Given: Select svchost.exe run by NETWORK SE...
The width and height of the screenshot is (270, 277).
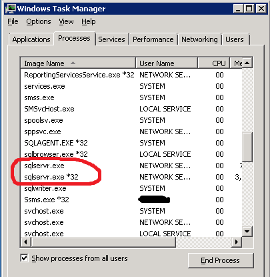Looking at the screenshot, I should tap(131, 222).
